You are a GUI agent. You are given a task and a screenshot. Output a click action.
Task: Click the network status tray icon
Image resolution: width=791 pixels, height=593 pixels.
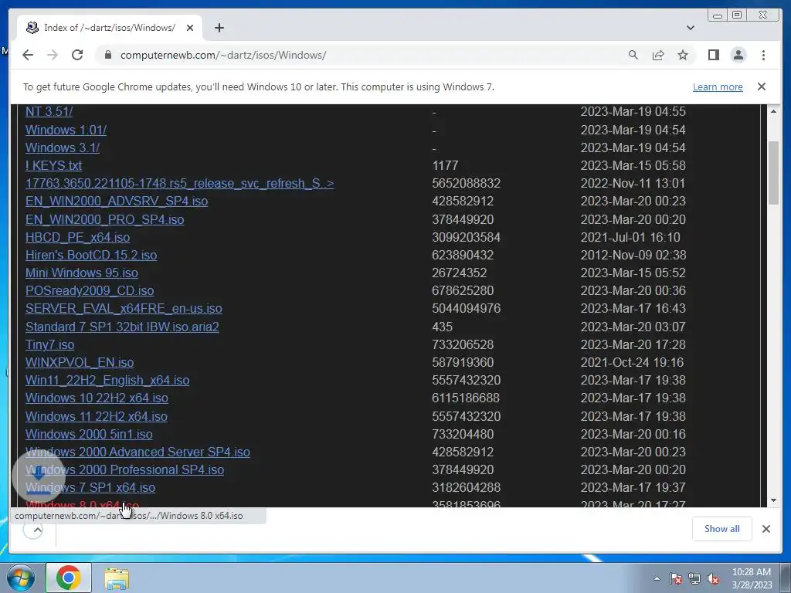click(x=694, y=578)
